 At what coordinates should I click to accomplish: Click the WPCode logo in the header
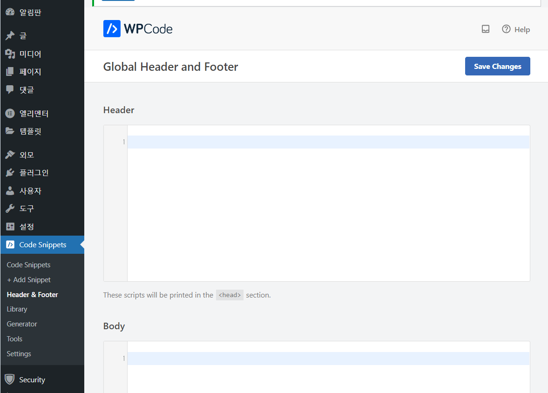(x=138, y=29)
